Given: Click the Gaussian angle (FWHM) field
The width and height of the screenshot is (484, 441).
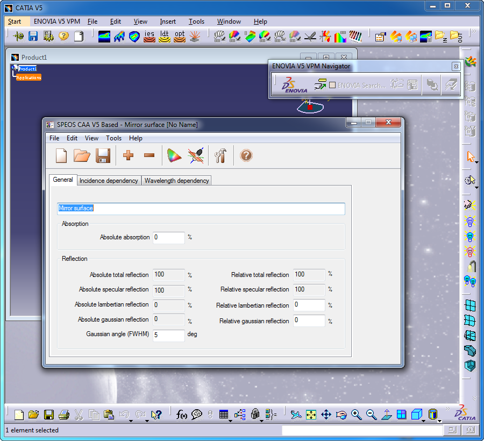Looking at the screenshot, I should pos(168,335).
